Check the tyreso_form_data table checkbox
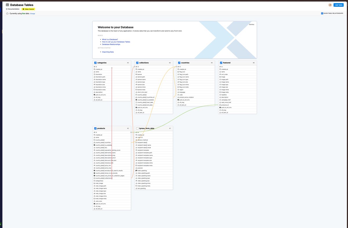The width and height of the screenshot is (348, 228). (x=137, y=128)
